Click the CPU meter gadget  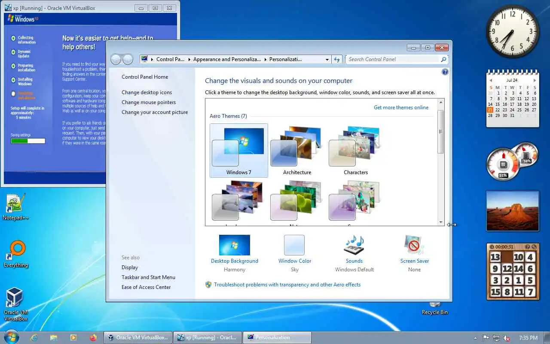coord(503,164)
